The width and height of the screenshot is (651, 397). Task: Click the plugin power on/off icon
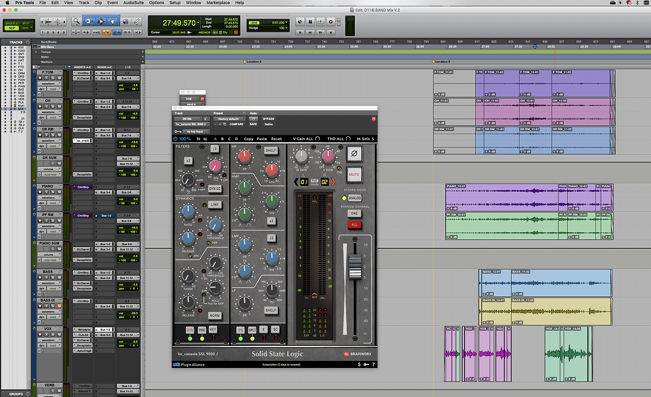coord(175,138)
